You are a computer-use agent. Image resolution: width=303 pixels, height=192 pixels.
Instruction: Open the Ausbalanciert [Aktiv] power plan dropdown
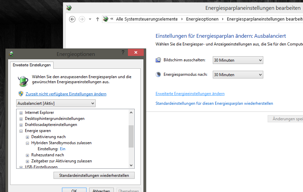(56, 103)
